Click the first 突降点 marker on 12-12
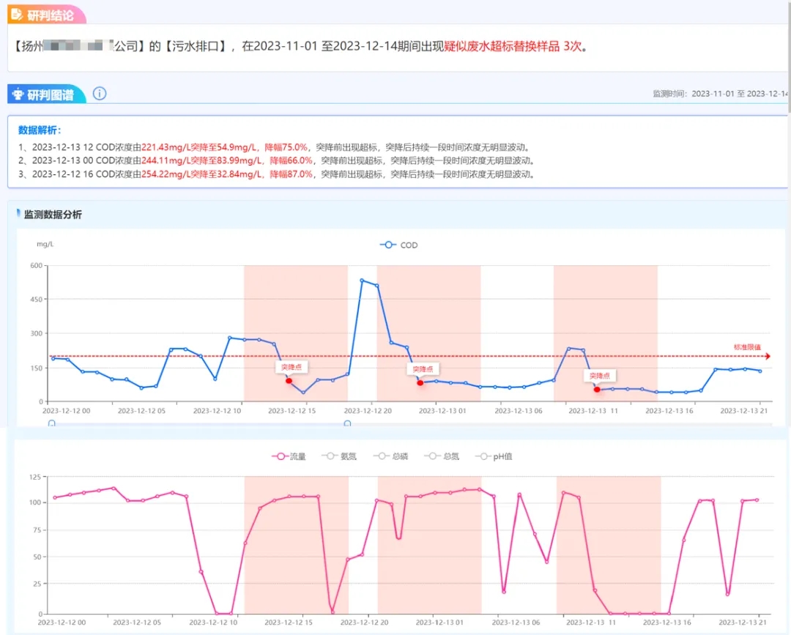This screenshot has height=635, width=791. (289, 381)
